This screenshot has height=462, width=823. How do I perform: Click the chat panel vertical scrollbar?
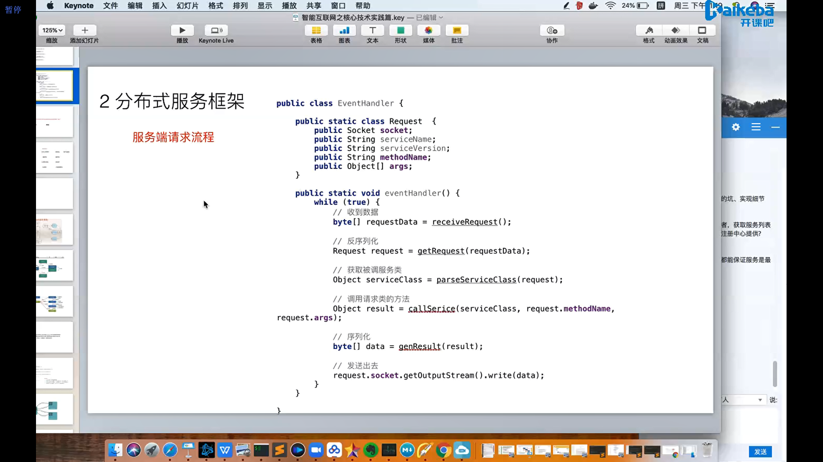(x=775, y=373)
